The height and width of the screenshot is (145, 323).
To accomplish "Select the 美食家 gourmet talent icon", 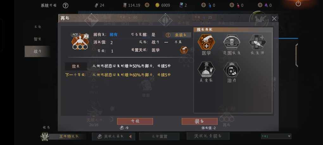I will 206,69.
